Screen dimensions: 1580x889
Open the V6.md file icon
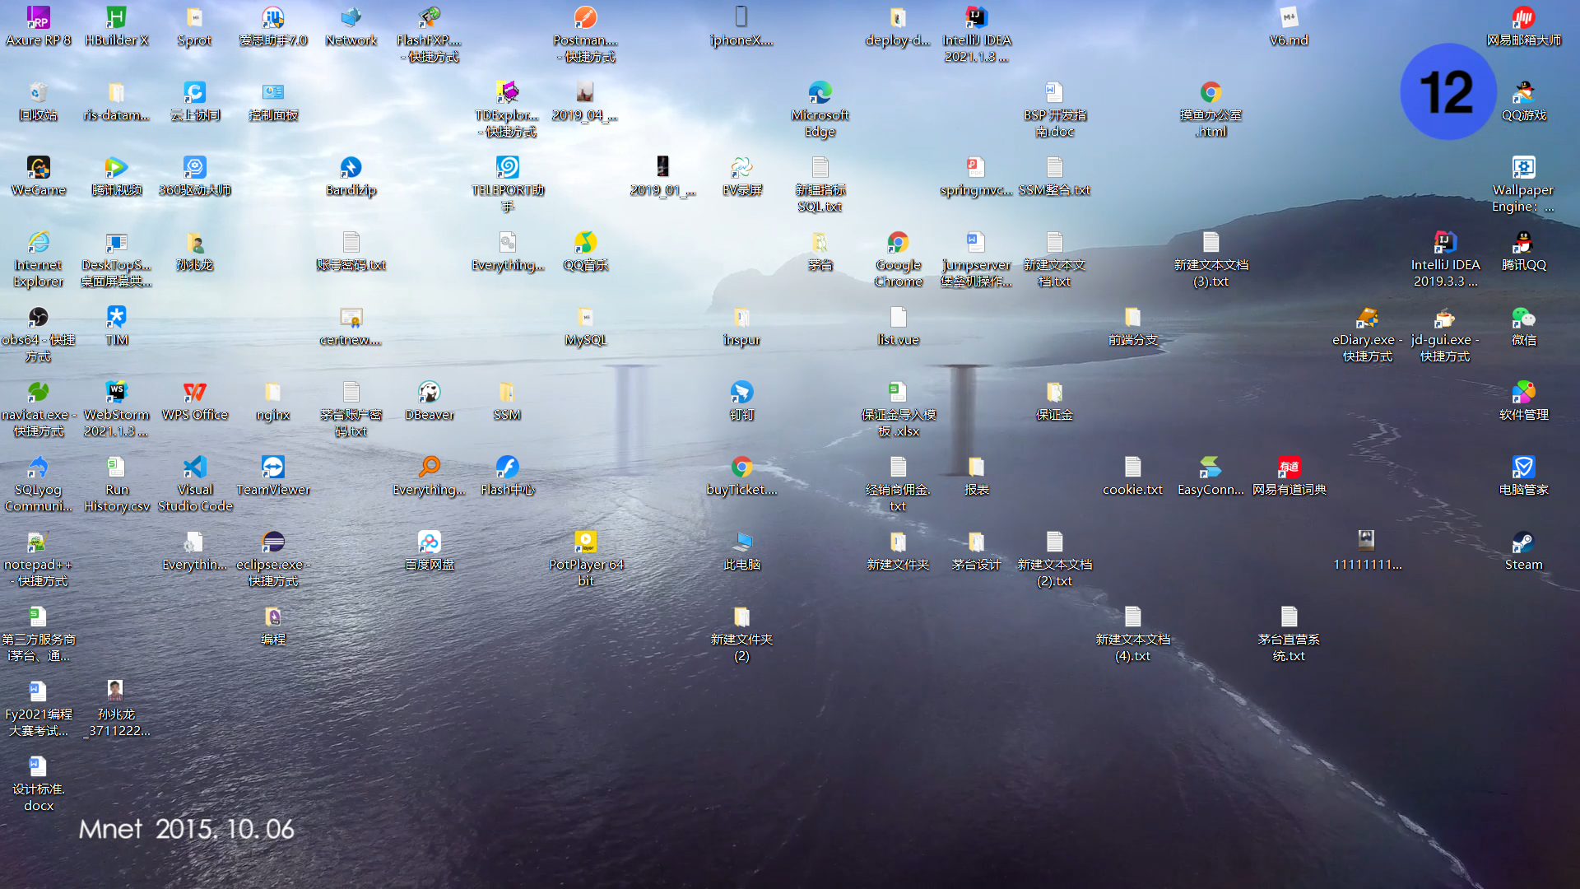click(1289, 27)
